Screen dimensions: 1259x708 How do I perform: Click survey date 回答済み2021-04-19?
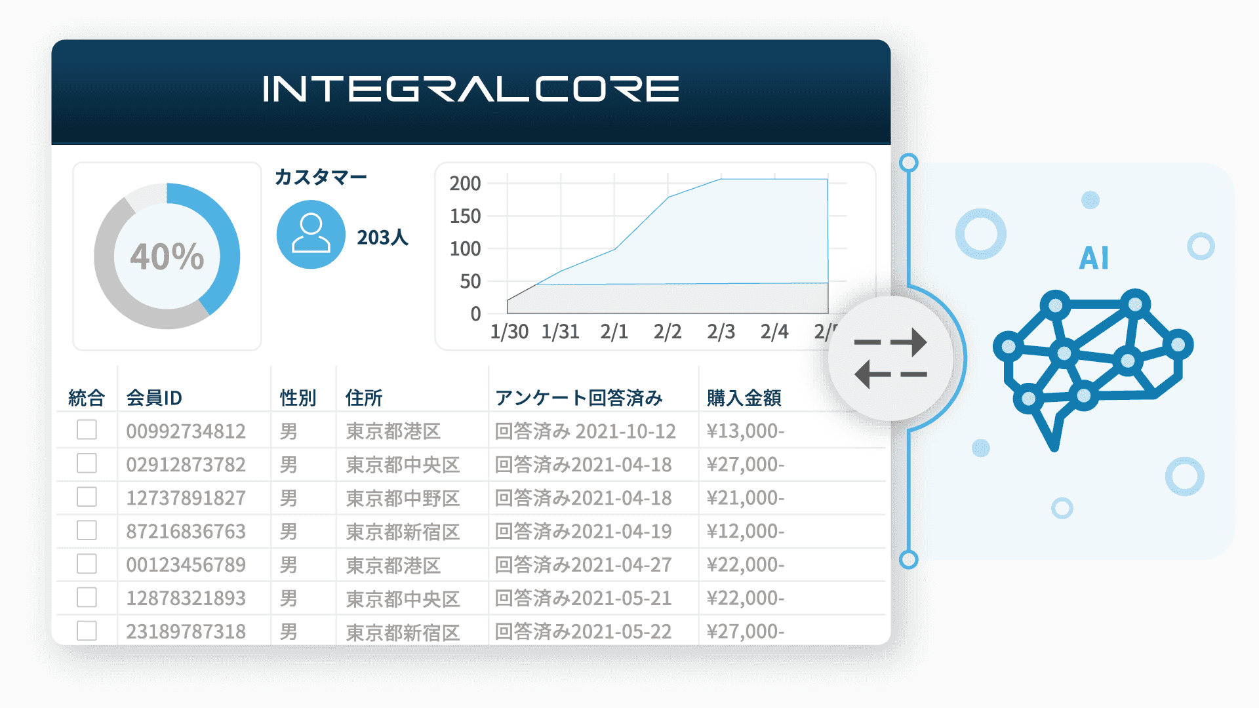[583, 531]
